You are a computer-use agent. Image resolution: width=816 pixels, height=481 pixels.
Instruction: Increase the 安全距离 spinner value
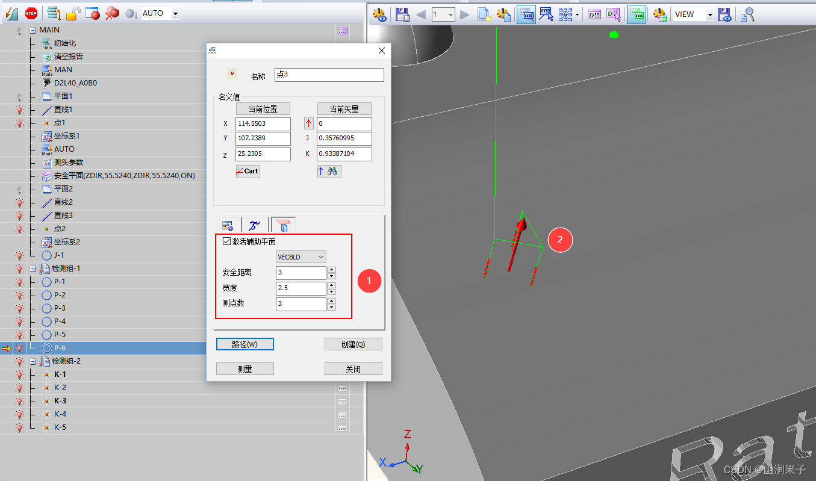point(331,270)
